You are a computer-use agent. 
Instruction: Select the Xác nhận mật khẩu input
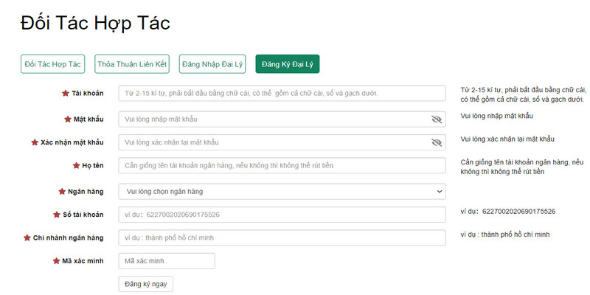273,142
